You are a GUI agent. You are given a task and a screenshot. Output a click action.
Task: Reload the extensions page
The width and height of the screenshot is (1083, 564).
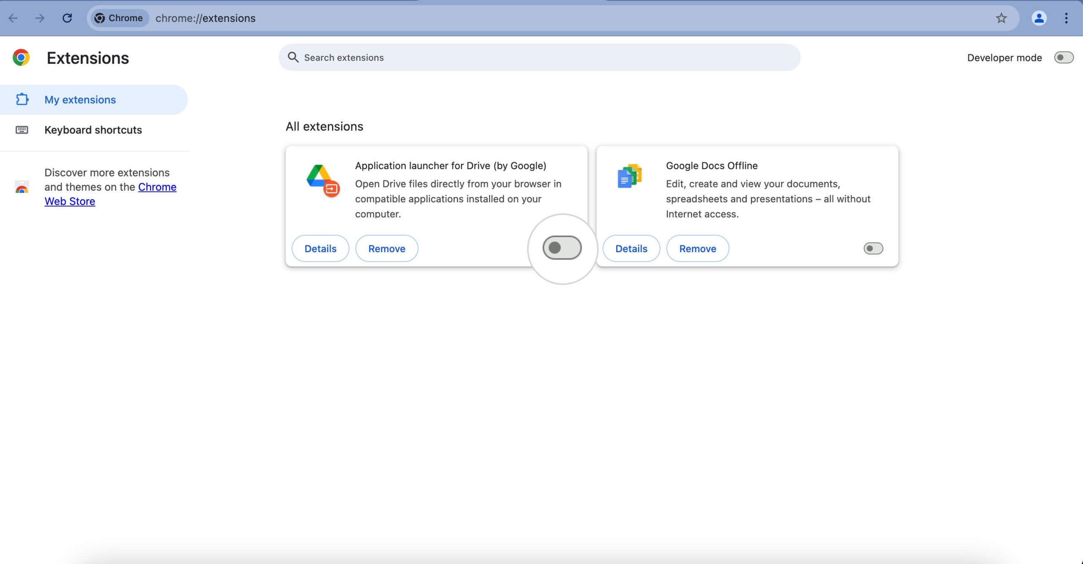click(67, 18)
